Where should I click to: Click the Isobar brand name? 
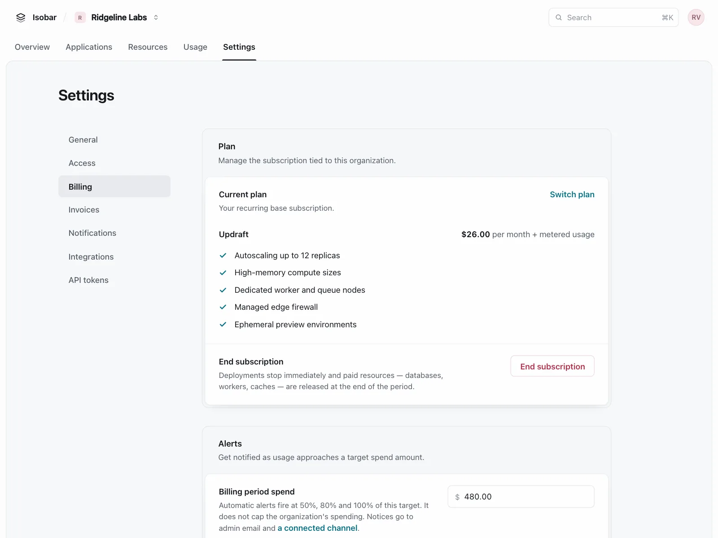(x=44, y=17)
